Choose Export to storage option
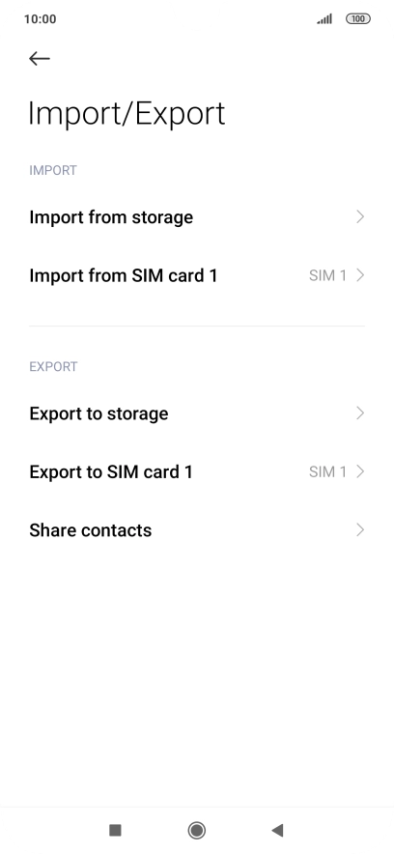The height and width of the screenshot is (854, 394). pos(197,413)
